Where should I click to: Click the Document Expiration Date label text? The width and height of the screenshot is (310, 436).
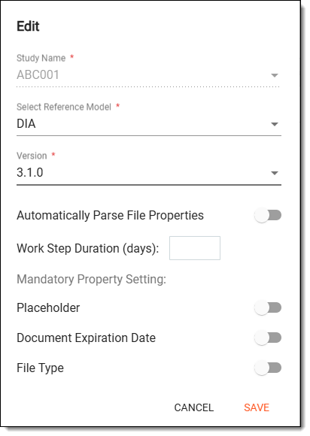pyautogui.click(x=87, y=338)
